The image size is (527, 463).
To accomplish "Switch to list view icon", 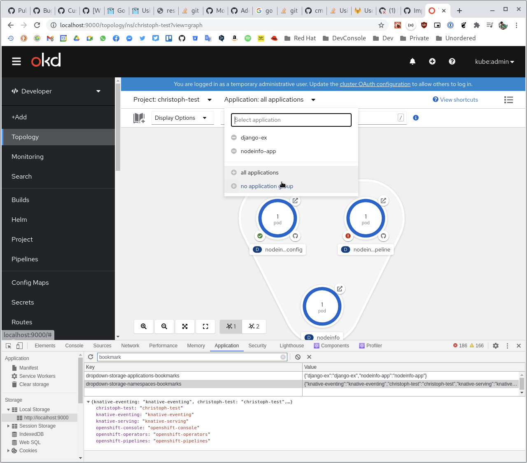I will tap(508, 100).
